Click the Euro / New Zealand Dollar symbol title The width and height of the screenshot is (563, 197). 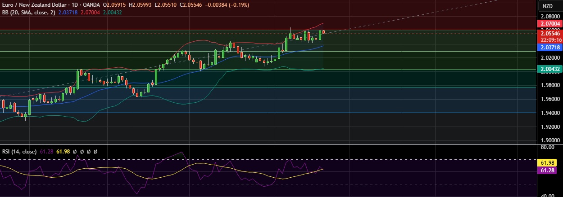35,4
